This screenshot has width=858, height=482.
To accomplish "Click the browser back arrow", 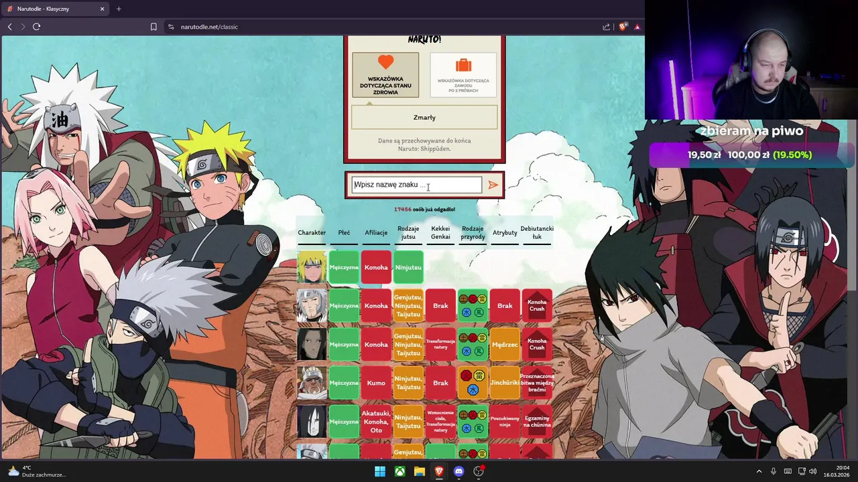I will click(x=9, y=27).
